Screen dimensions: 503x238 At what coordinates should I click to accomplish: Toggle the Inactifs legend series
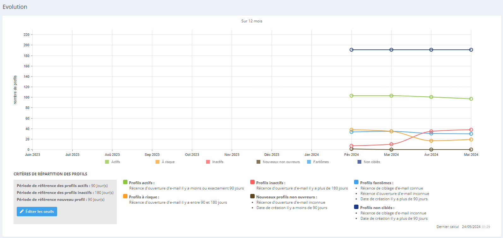pos(215,162)
